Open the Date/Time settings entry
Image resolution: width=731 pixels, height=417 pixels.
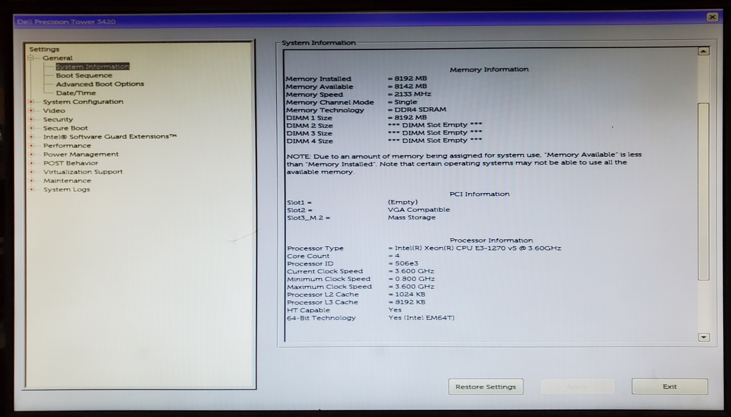[x=76, y=93]
